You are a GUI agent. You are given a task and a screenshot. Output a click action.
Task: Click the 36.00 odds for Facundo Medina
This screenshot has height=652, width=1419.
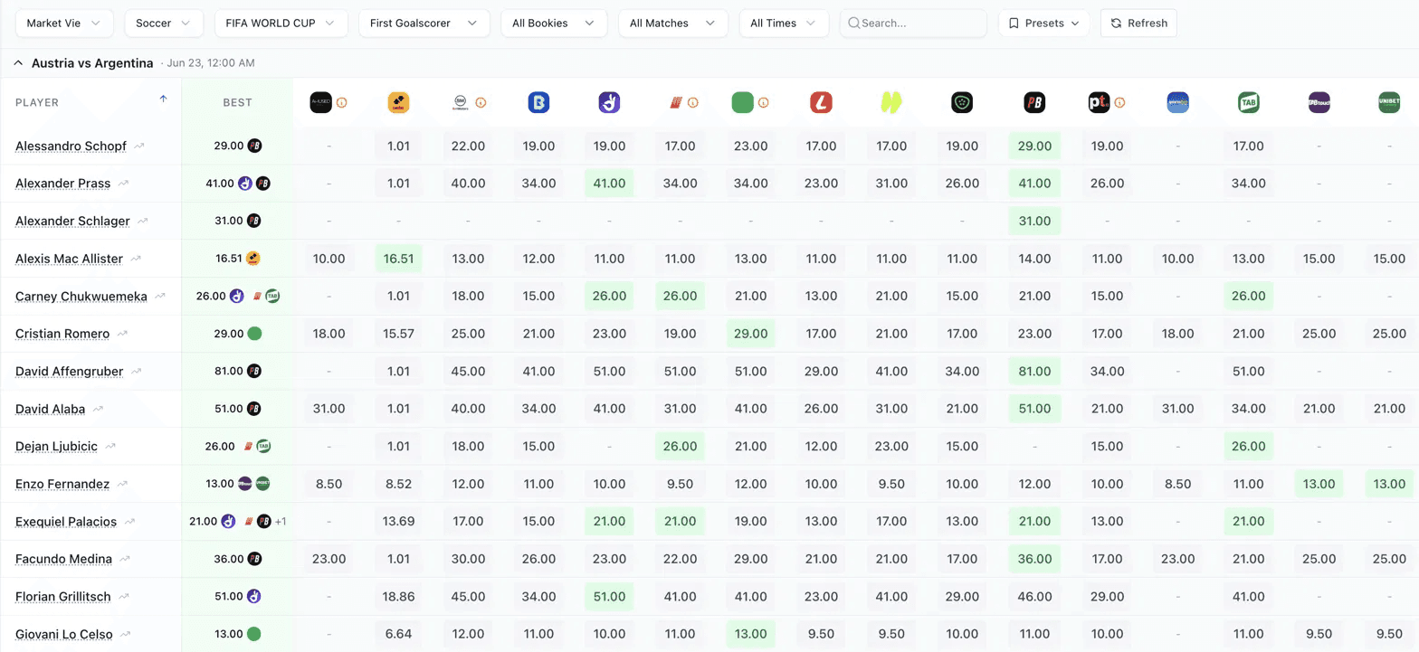pos(1034,559)
